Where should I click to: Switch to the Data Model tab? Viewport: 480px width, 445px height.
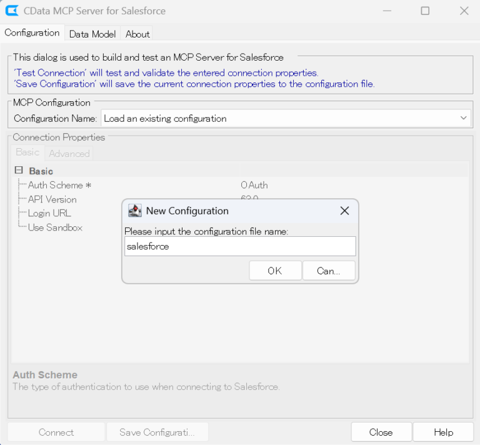92,34
